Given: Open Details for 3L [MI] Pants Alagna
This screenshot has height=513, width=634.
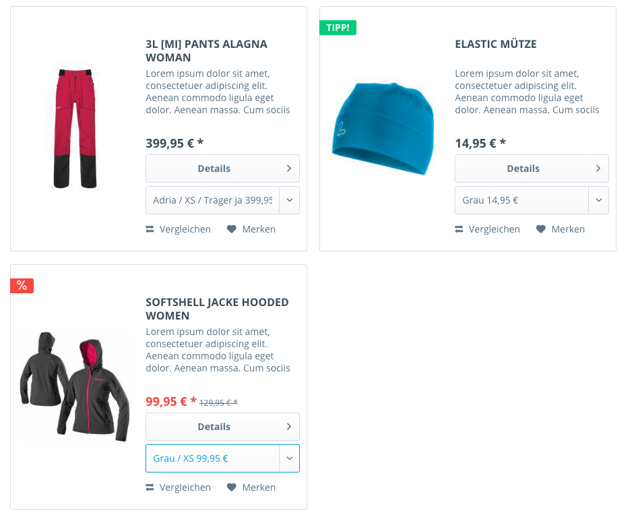Looking at the screenshot, I should coord(222,169).
